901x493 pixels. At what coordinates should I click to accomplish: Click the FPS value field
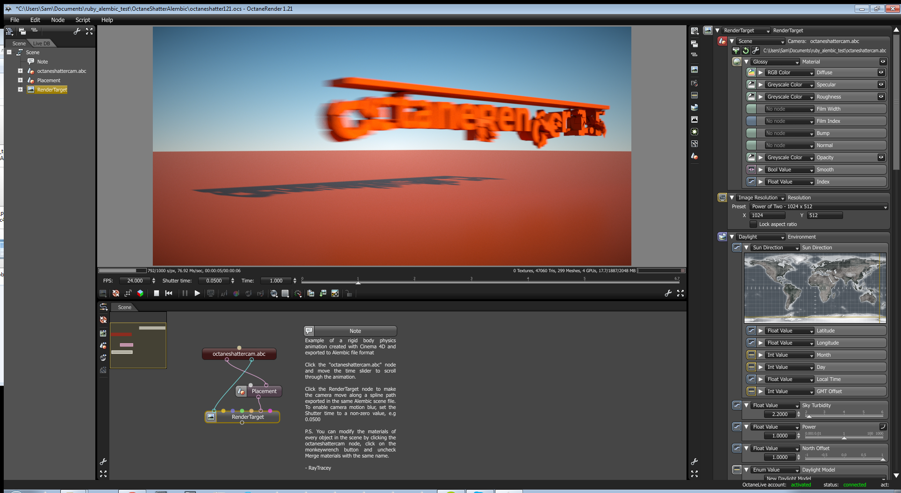(x=135, y=281)
